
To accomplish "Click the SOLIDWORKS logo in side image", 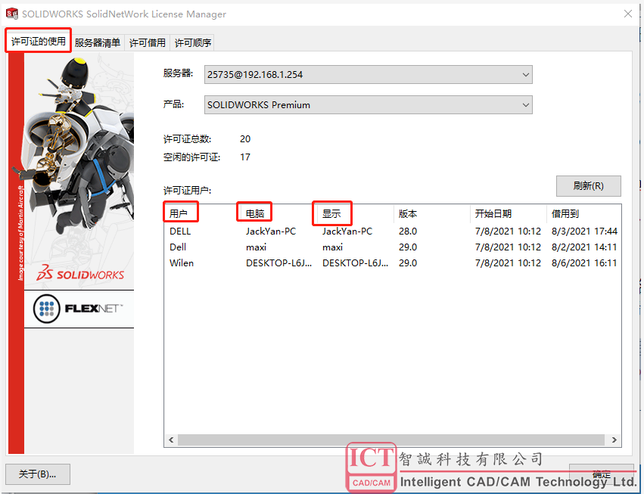I will (x=80, y=274).
